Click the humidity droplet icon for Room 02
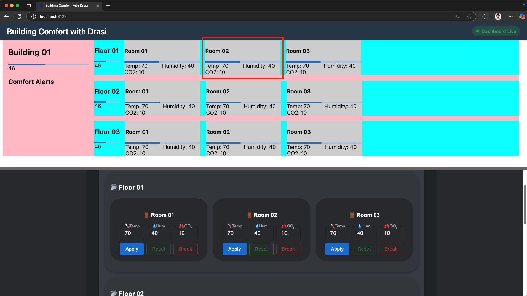This screenshot has width=527, height=296. (257, 226)
